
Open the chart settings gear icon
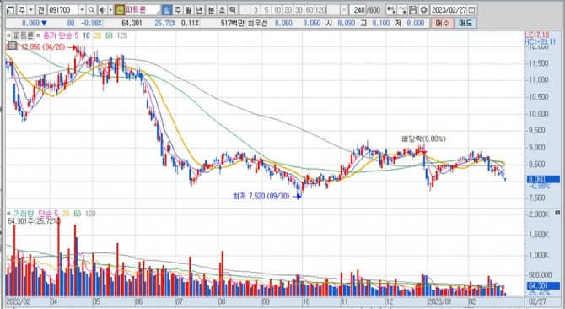424,10
